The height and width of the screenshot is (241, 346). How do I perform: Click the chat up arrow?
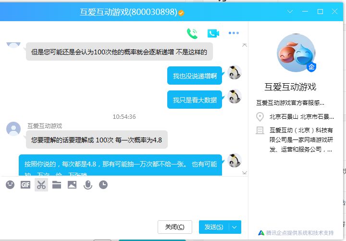[245, 45]
